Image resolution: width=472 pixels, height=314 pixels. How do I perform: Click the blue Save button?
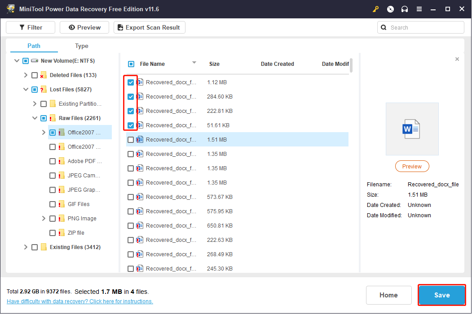(442, 295)
